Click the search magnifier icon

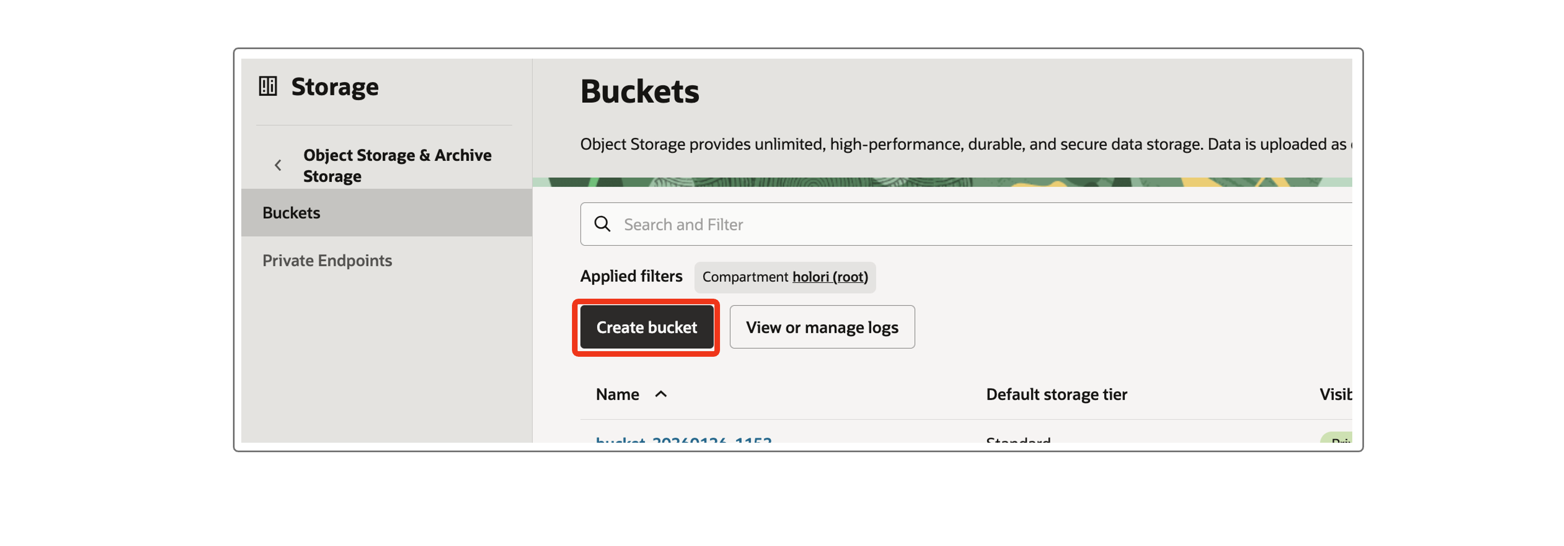click(602, 224)
